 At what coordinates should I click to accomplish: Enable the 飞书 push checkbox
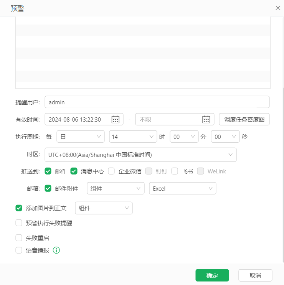(175, 171)
